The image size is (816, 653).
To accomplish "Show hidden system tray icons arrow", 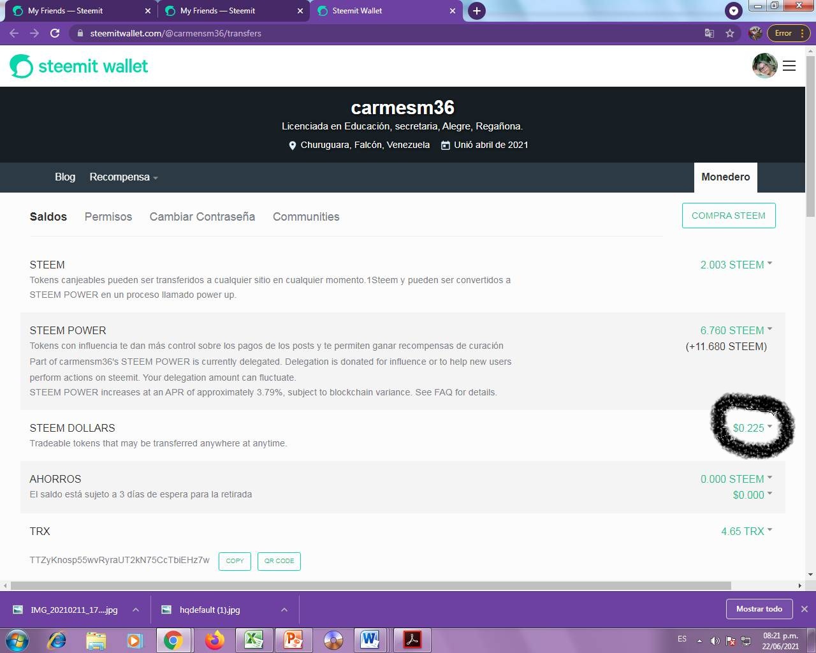I will [699, 640].
